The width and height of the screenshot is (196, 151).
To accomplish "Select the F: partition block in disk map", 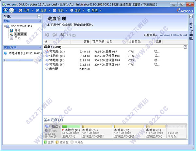I will 156,131.
